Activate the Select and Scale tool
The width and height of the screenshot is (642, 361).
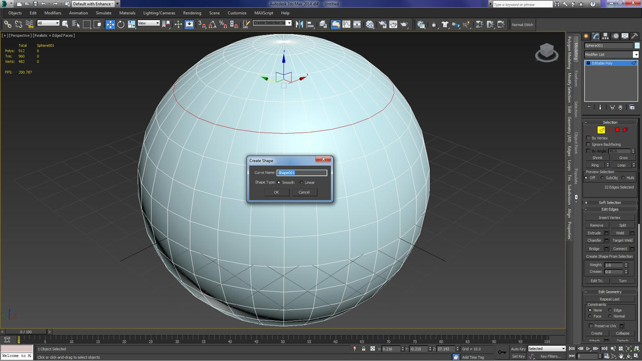point(131,24)
